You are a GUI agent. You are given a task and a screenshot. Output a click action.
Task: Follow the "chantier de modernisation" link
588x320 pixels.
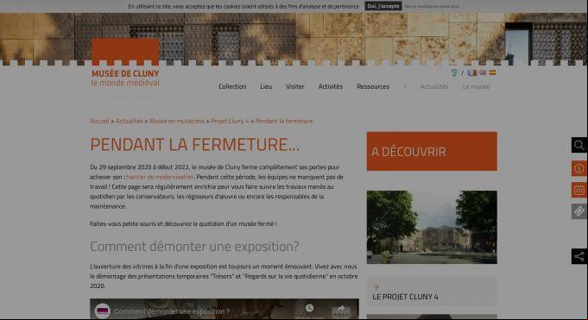pos(159,177)
